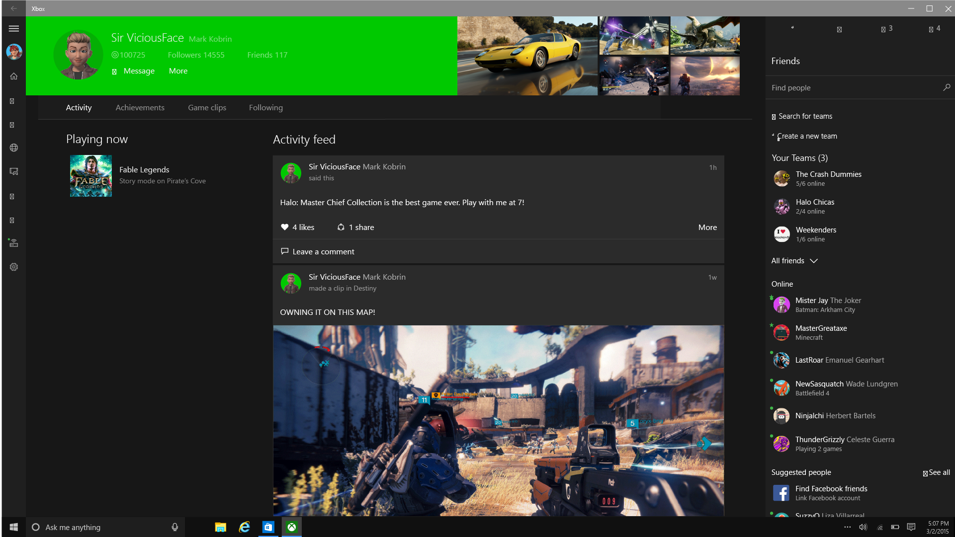This screenshot has width=955, height=537.
Task: Open the Fable Legends game thumbnail
Action: [91, 176]
